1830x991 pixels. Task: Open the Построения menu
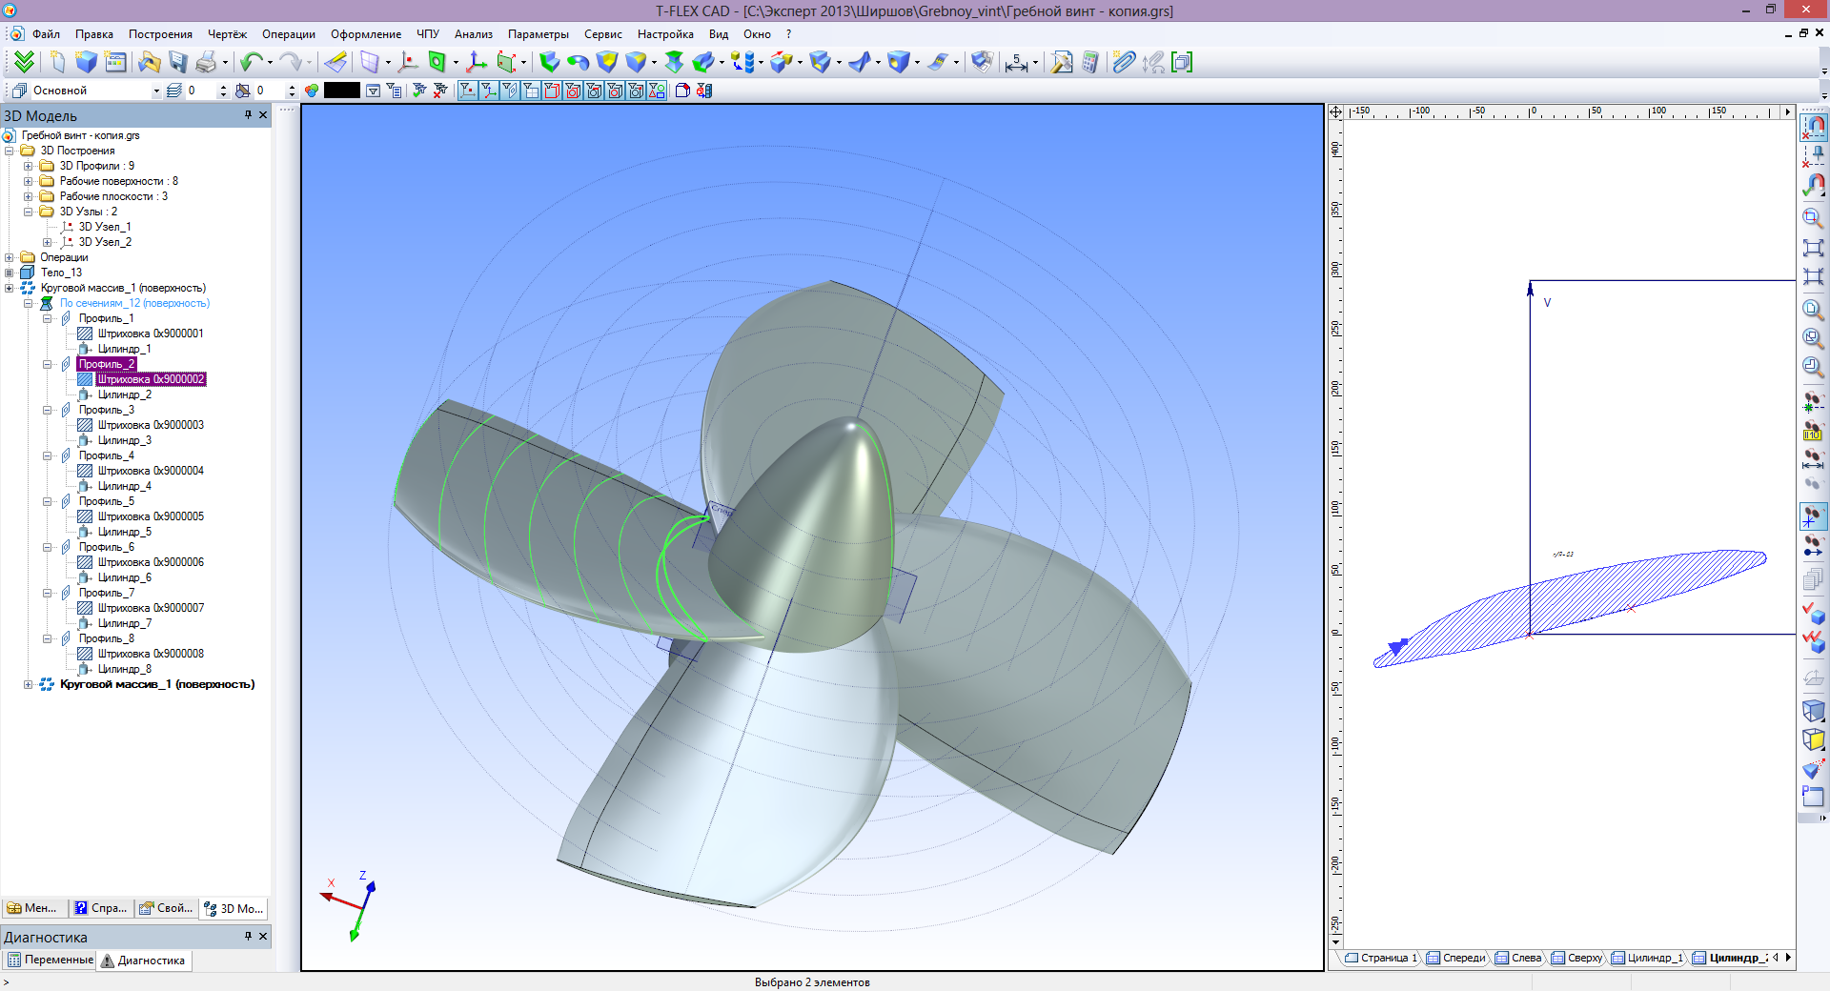pyautogui.click(x=160, y=34)
